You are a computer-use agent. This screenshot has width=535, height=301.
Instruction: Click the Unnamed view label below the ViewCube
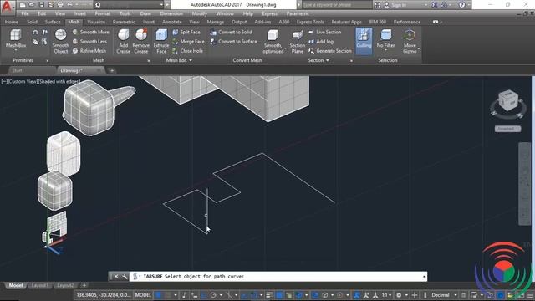point(507,129)
